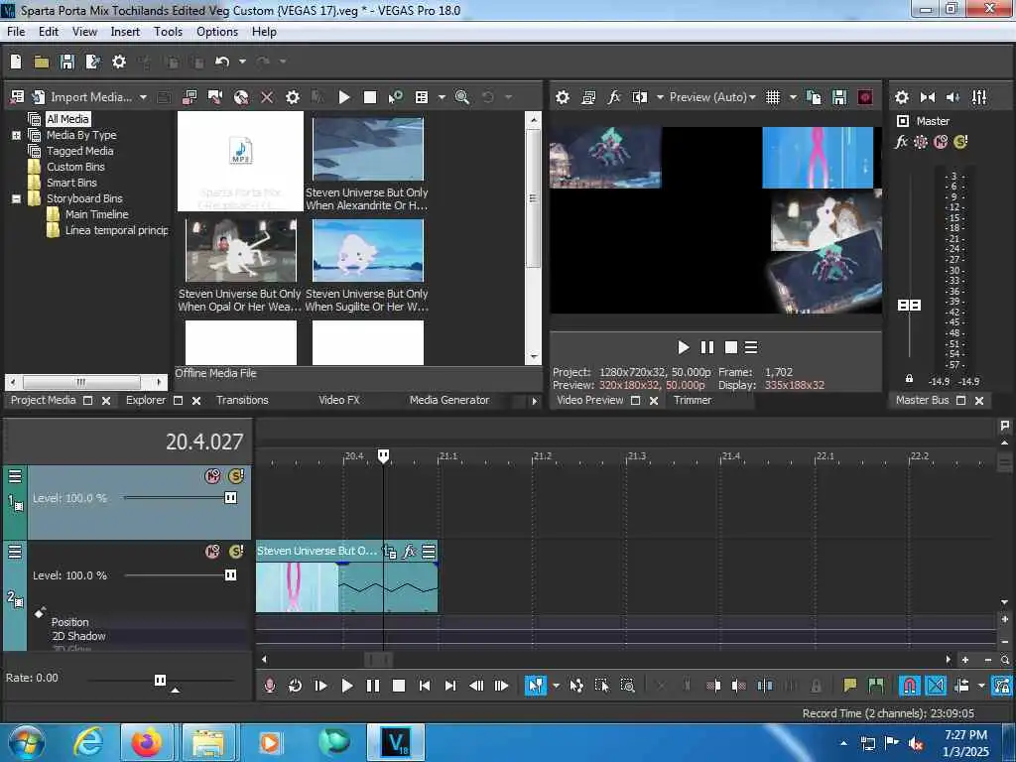Select the Steven Universe Opal thumbnail
Image resolution: width=1016 pixels, height=762 pixels.
pyautogui.click(x=241, y=251)
